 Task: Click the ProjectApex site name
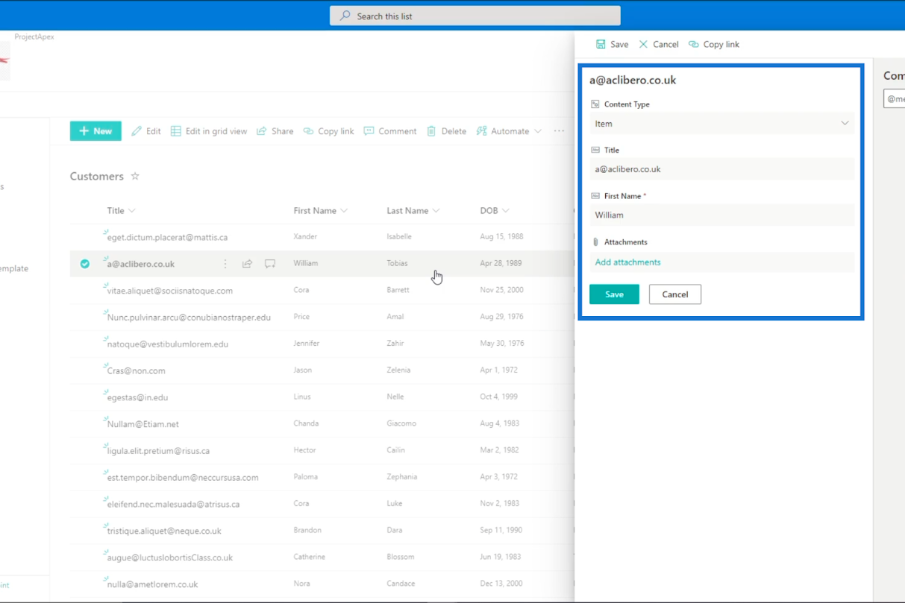point(34,37)
